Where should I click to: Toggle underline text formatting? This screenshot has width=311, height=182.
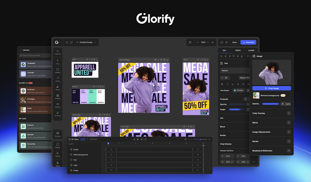[x=232, y=84]
